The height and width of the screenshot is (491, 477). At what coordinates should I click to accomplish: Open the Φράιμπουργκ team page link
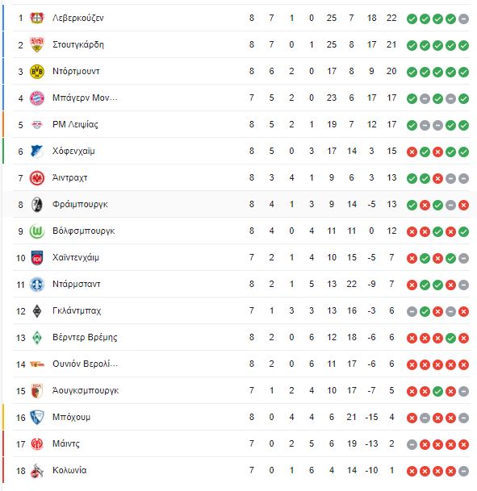click(x=80, y=205)
